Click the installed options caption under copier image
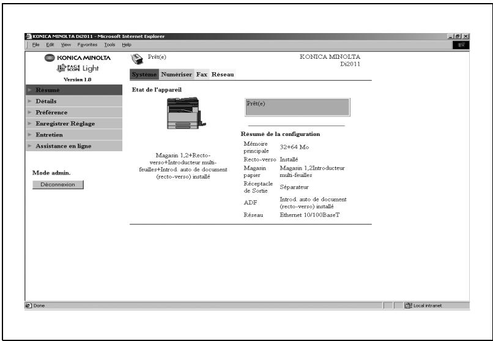 (183, 166)
